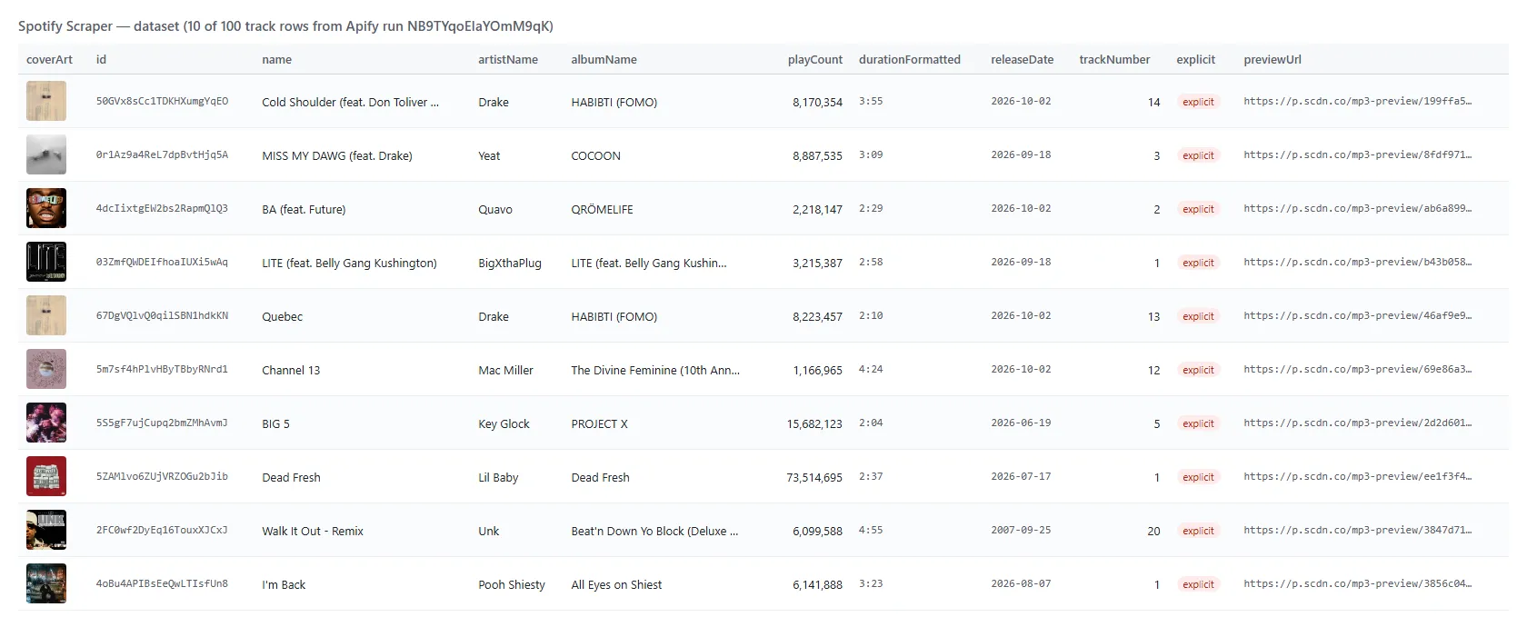Select track id 4dcIixtgEW2bs2RapmQ1Q3

[x=162, y=208]
